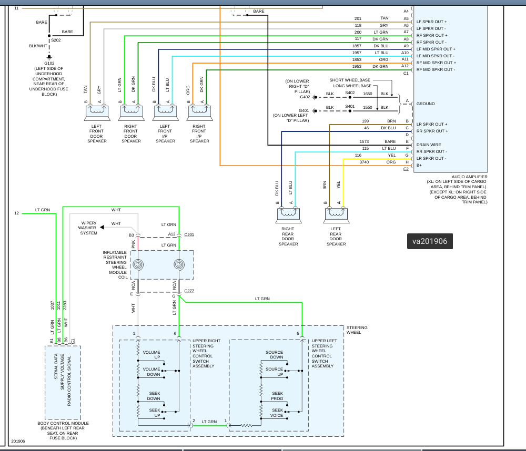
Task: Click the Left Front Door Speaker symbol
Action: 97,112
